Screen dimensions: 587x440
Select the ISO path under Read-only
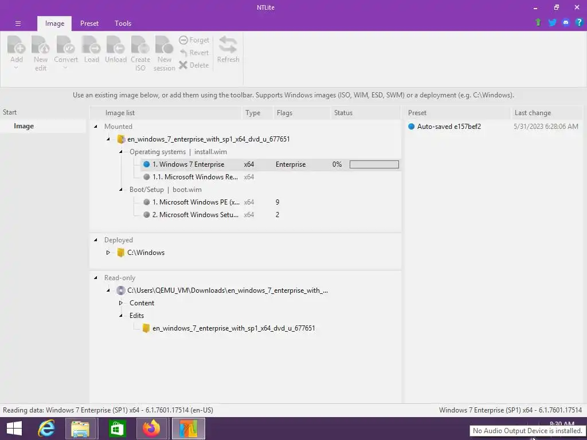point(228,290)
